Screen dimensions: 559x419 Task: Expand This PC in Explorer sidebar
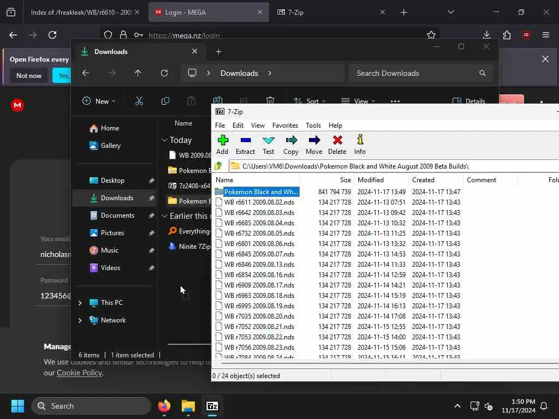click(x=80, y=303)
